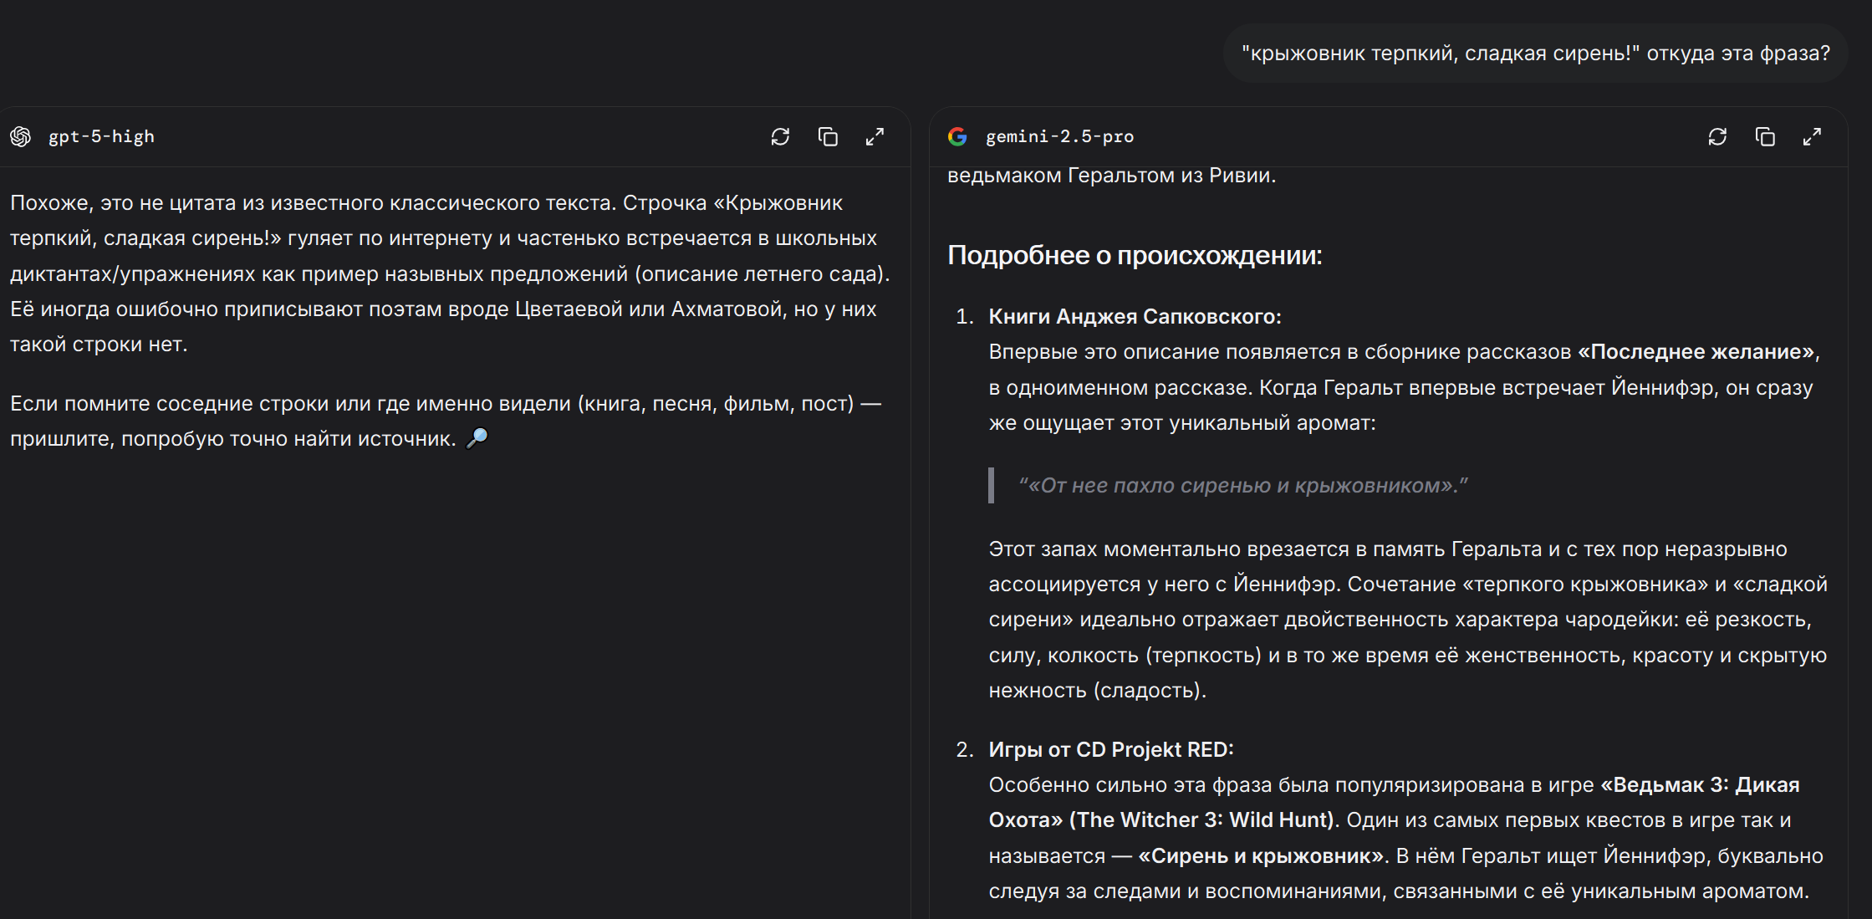
Task: Click bold «Ведьмак 3: Дикая Охота» text
Action: pos(1699,785)
